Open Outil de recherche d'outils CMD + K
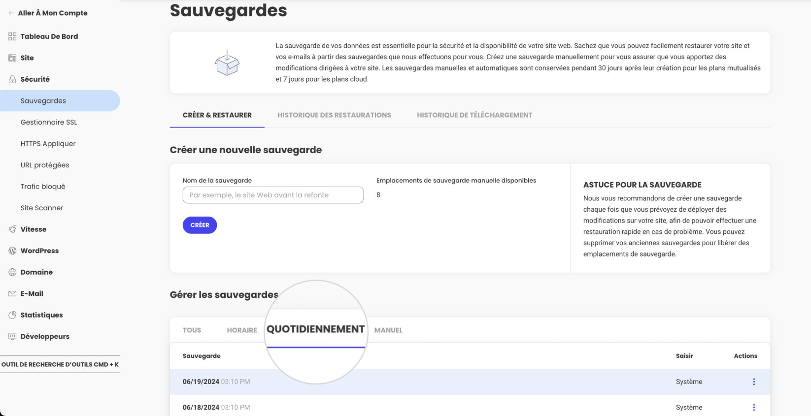Image resolution: width=811 pixels, height=416 pixels. [60, 364]
